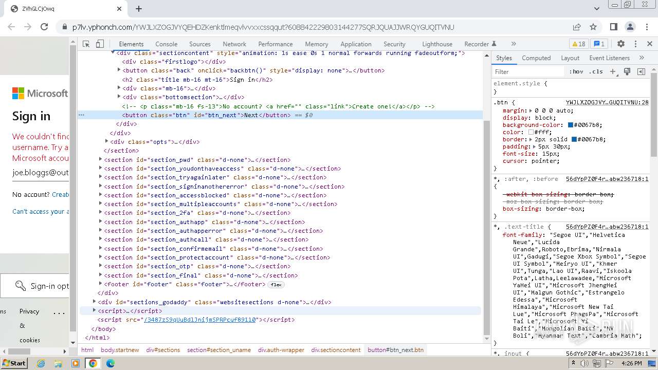
Task: Open the tab search dropdown arrow
Action: click(597, 9)
